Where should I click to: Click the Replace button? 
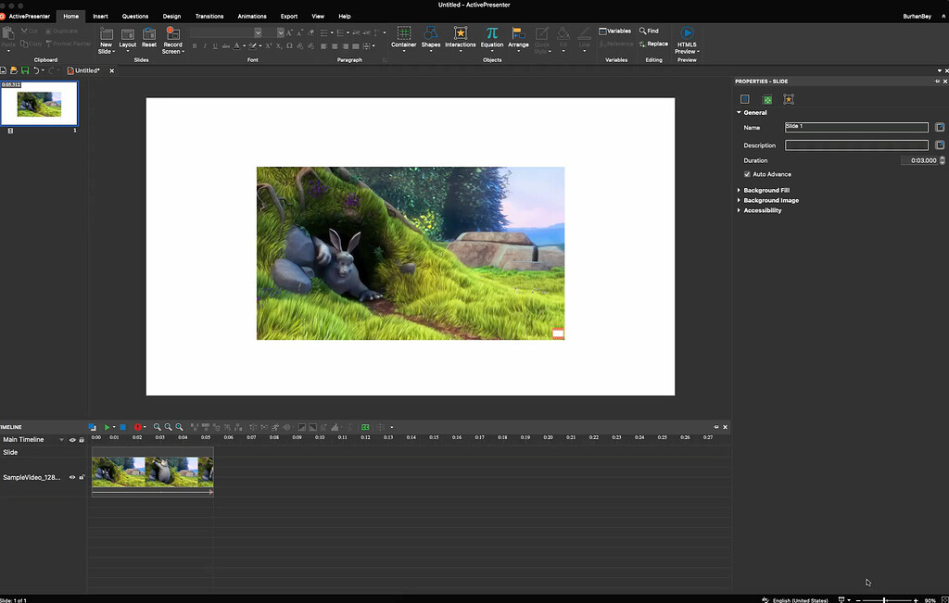click(653, 44)
